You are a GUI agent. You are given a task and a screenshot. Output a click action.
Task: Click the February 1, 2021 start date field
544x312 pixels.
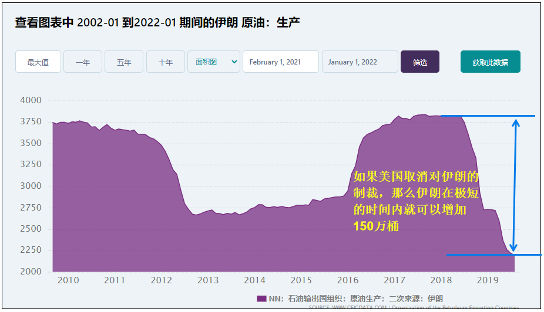280,62
